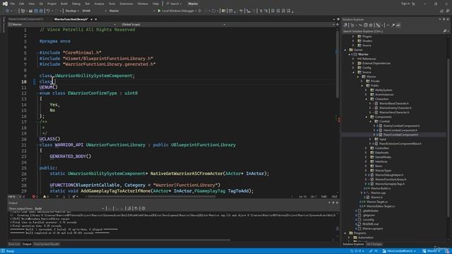This screenshot has height=254, width=452.
Task: Expand the AbilitySystem folder
Action: (x=367, y=90)
